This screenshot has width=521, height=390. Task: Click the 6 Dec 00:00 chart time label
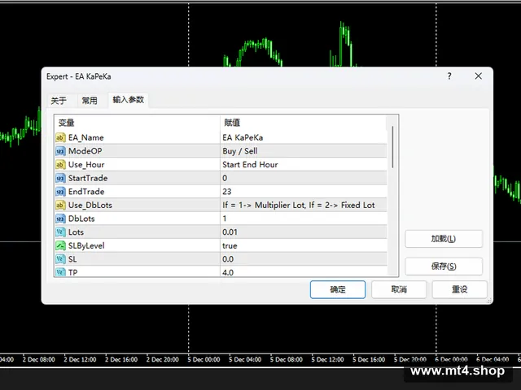tap(451, 359)
